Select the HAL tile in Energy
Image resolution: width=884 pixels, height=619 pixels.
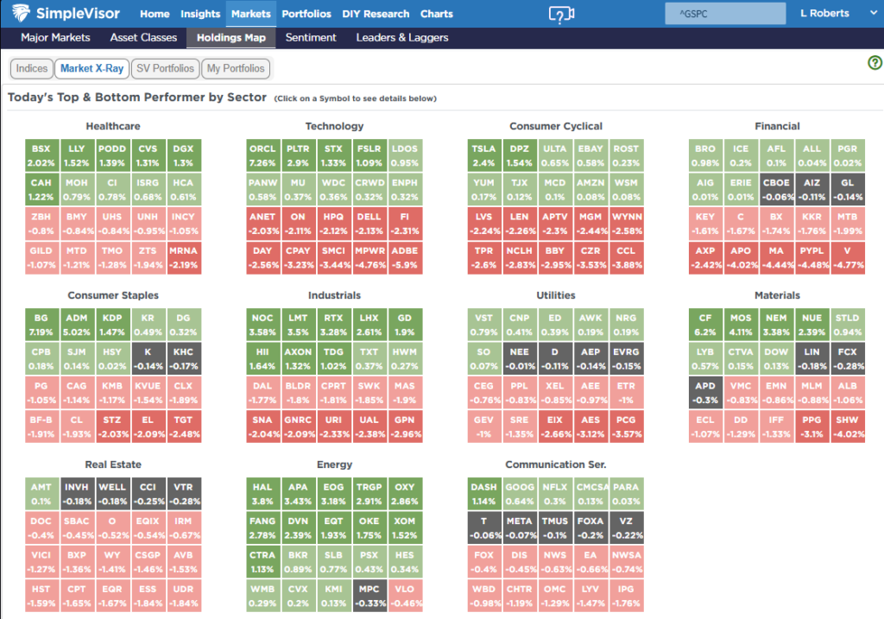coord(262,494)
